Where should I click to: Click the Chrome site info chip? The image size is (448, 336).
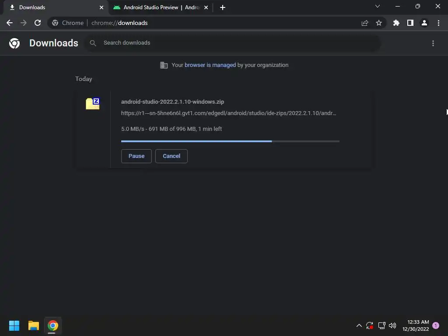(68, 23)
